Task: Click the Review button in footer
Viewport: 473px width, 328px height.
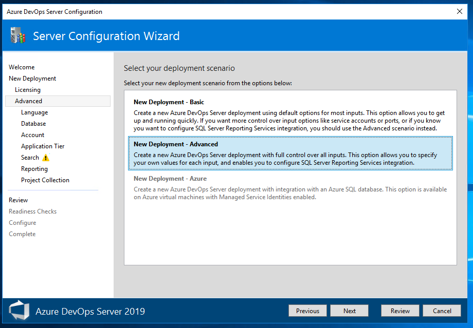Action: click(400, 311)
